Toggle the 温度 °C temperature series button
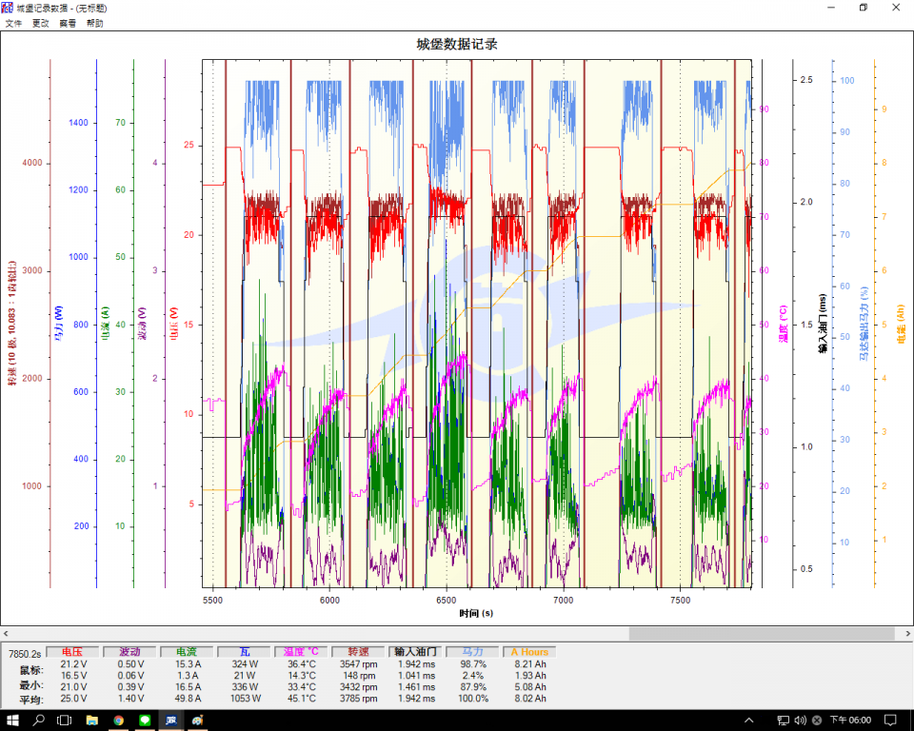 [x=301, y=652]
